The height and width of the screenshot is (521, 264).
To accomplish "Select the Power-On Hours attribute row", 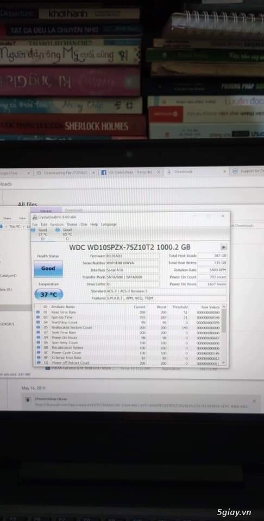I will click(x=128, y=338).
